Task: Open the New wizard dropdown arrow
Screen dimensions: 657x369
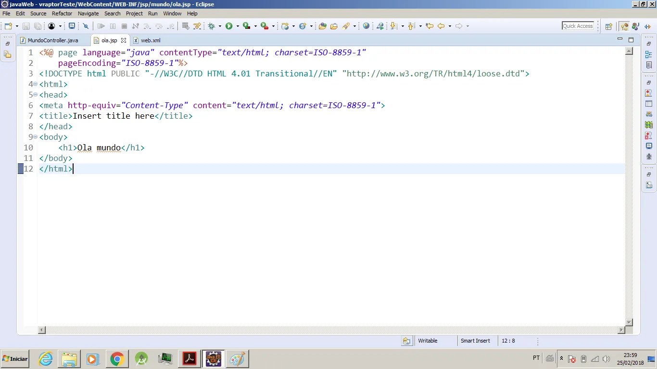Action: [17, 26]
